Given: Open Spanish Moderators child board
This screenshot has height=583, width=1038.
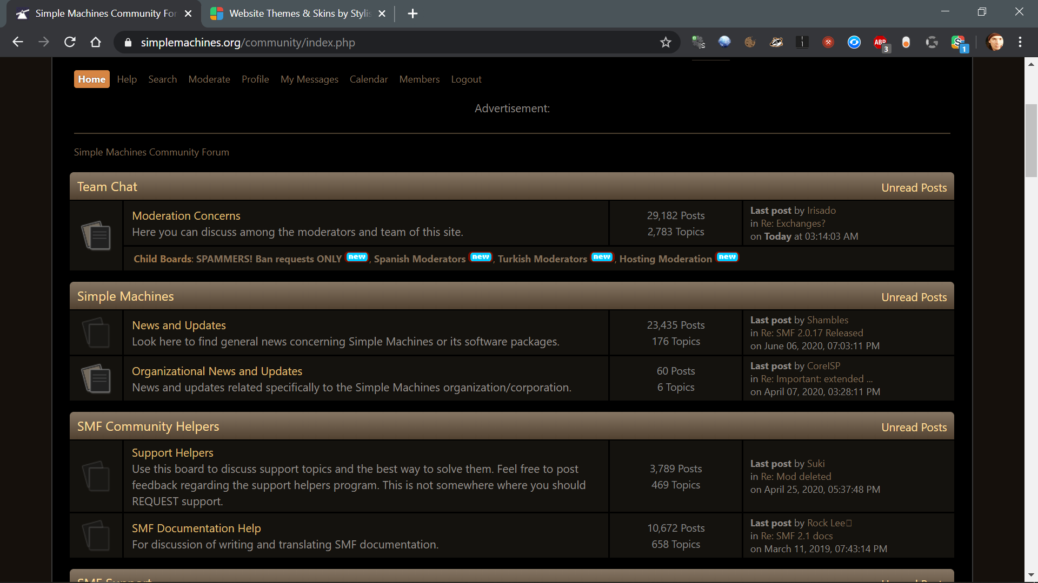Looking at the screenshot, I should click(420, 259).
